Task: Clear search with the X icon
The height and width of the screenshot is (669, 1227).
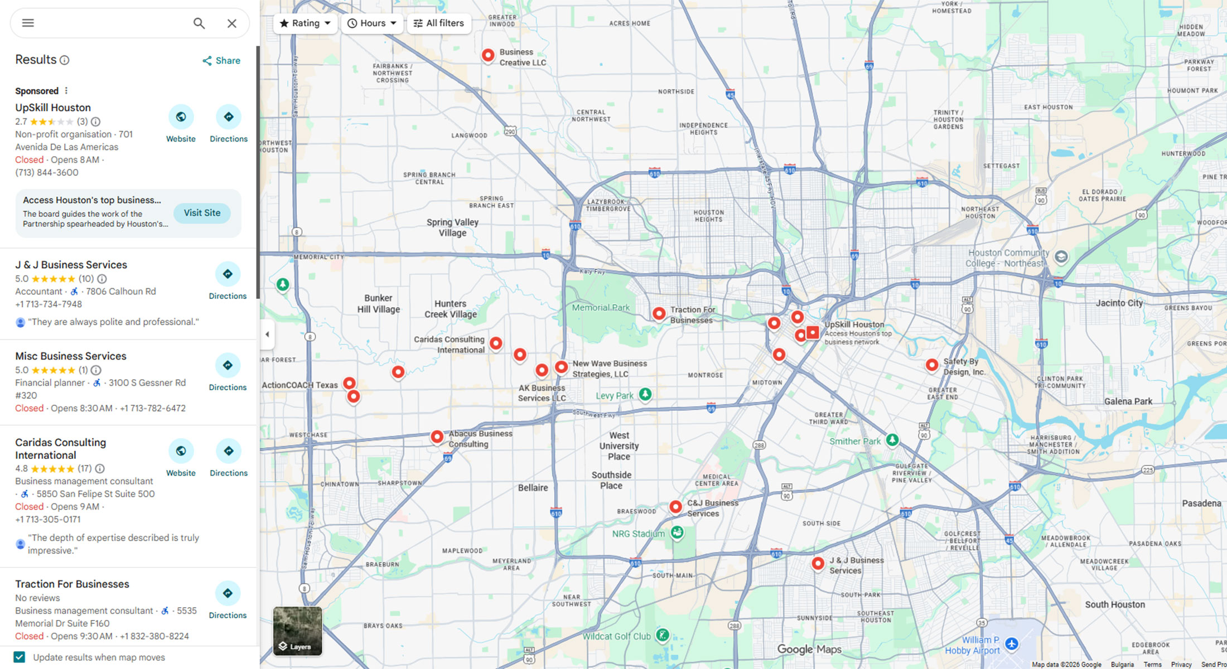Action: 232,23
